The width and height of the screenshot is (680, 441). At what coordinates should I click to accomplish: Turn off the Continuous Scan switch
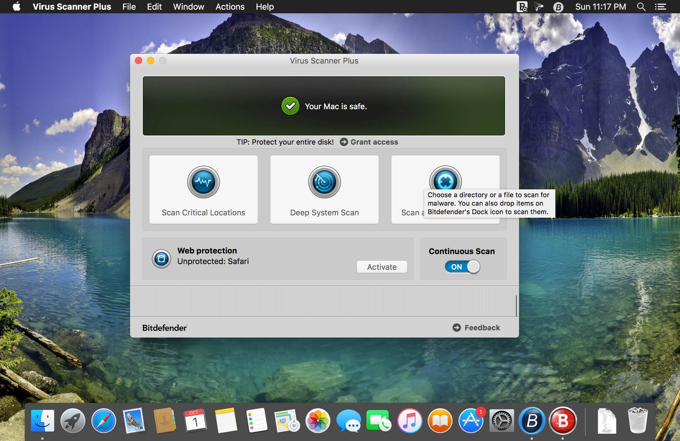pos(462,267)
